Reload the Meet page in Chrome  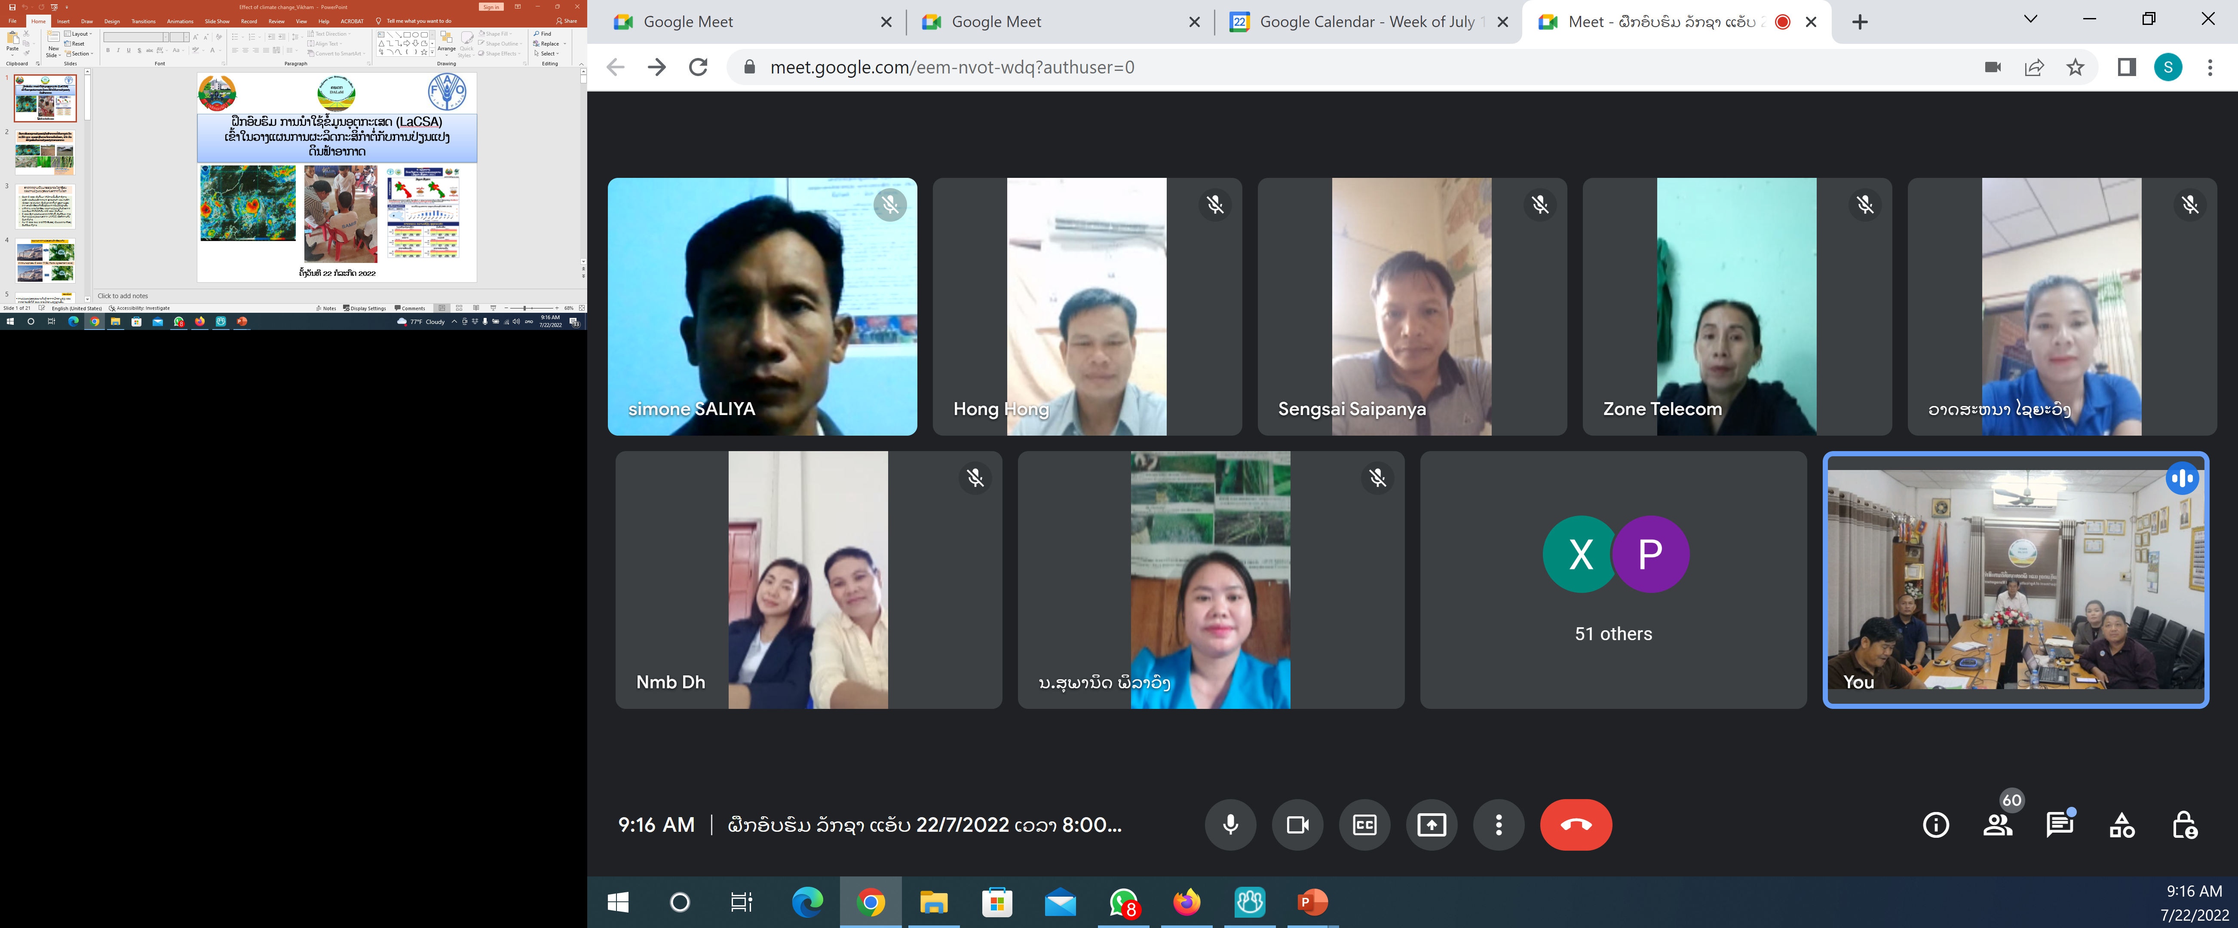point(698,67)
